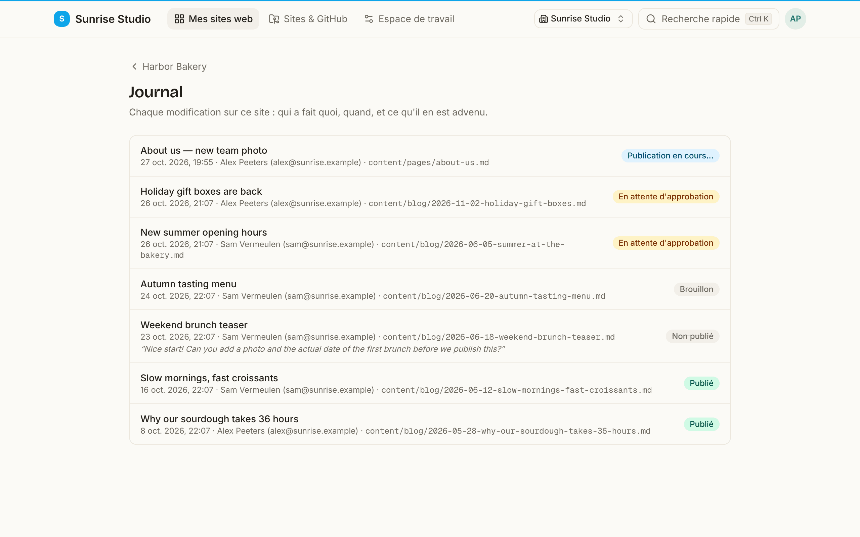The height and width of the screenshot is (537, 860).
Task: Open the Autumn tasting menu entry
Action: (x=430, y=289)
